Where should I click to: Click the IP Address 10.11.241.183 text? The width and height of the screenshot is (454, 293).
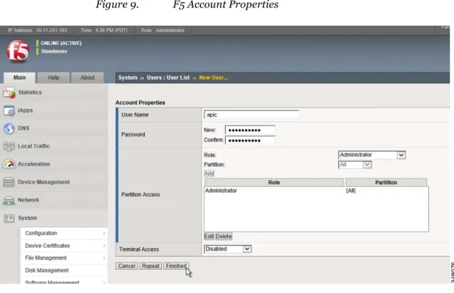coord(37,30)
